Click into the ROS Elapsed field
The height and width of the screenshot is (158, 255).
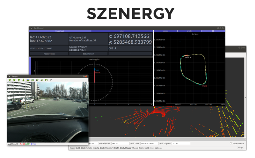(120, 143)
